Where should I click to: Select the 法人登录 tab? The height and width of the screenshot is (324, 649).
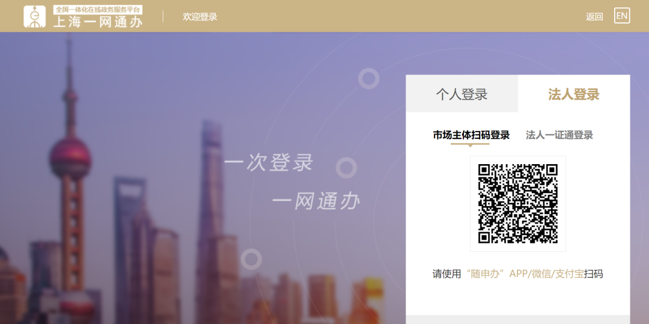click(x=574, y=94)
